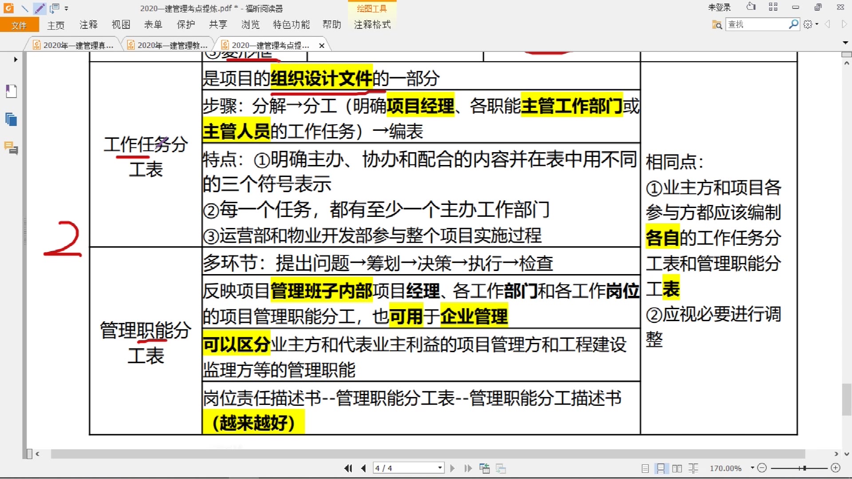Select continuous page view mode
The width and height of the screenshot is (852, 479).
click(661, 468)
